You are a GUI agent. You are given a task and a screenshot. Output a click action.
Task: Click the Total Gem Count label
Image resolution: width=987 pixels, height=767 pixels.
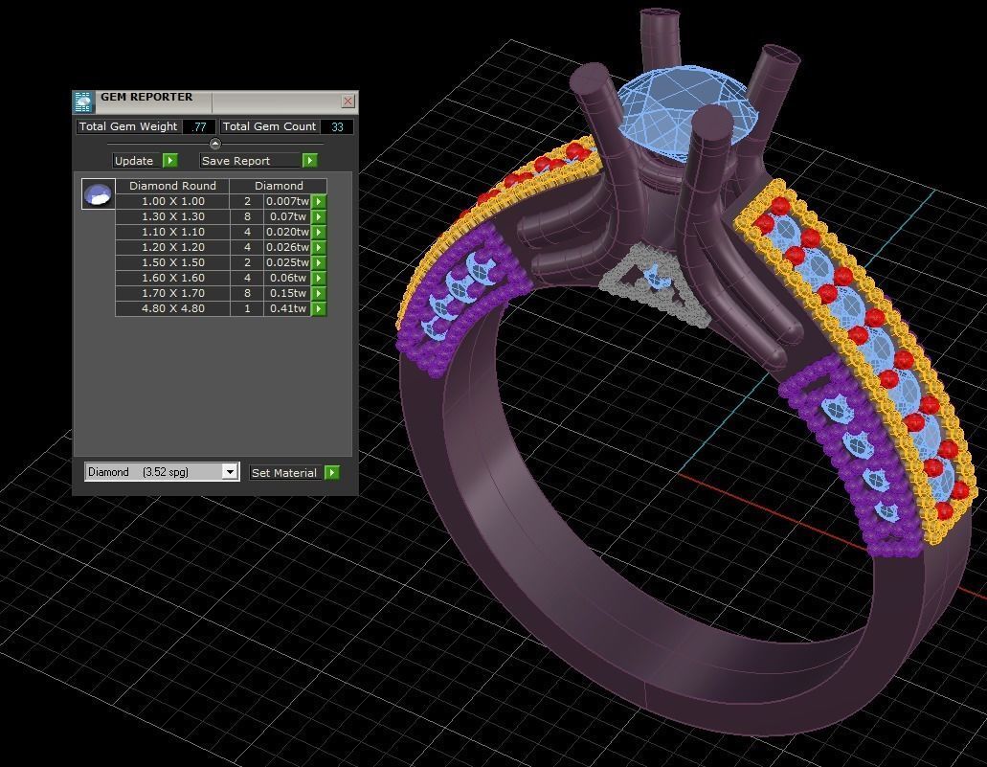(269, 126)
